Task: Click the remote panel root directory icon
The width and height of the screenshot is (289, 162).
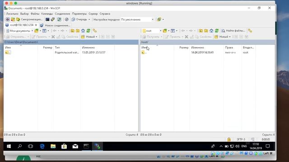Action: [x=206, y=31]
